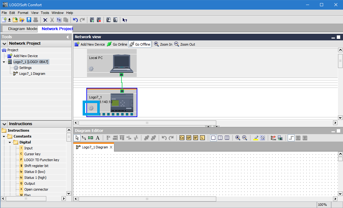
Task: Set LOGO! to STOP mode icon
Action: point(99,20)
